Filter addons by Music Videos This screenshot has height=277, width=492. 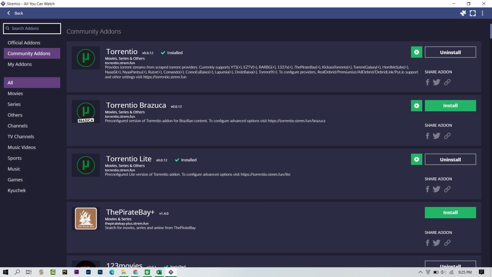coord(32,147)
